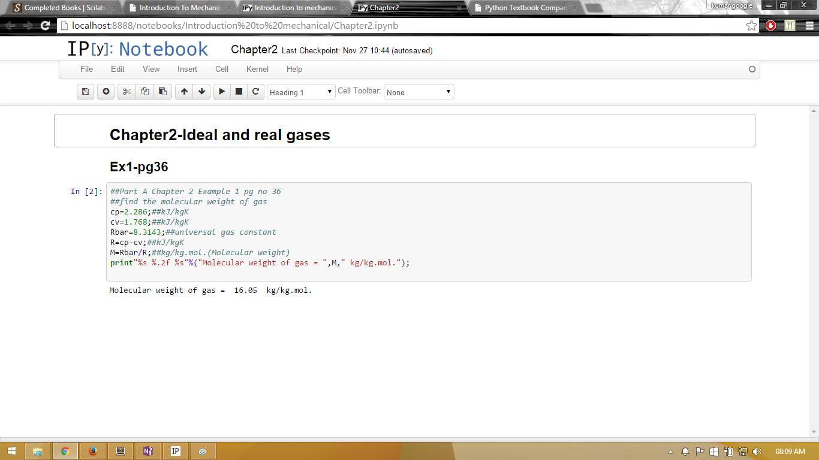819x460 pixels.
Task: Expand the Cell Toolbar None dropdown
Action: (x=418, y=92)
